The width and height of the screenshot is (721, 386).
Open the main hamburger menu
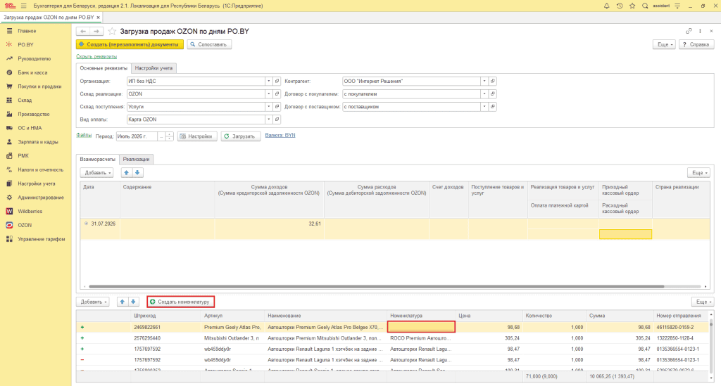(x=23, y=6)
